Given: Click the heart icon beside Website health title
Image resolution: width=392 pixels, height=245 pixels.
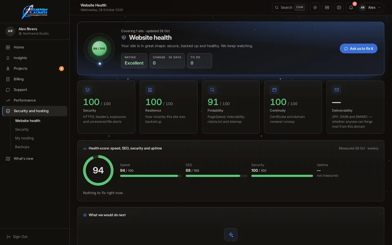Looking at the screenshot, I should click(x=124, y=38).
